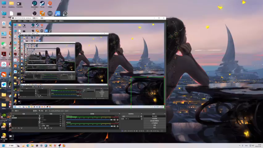Image resolution: width=263 pixels, height=148 pixels.
Task: Toggle the lock on the bottom display-capture source
Action: click(x=63, y=126)
